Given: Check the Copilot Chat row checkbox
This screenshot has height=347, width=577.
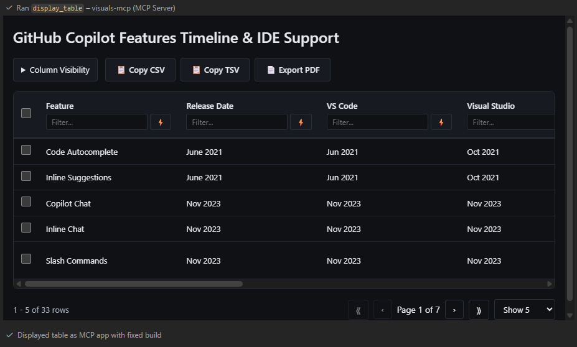Looking at the screenshot, I should [26, 201].
